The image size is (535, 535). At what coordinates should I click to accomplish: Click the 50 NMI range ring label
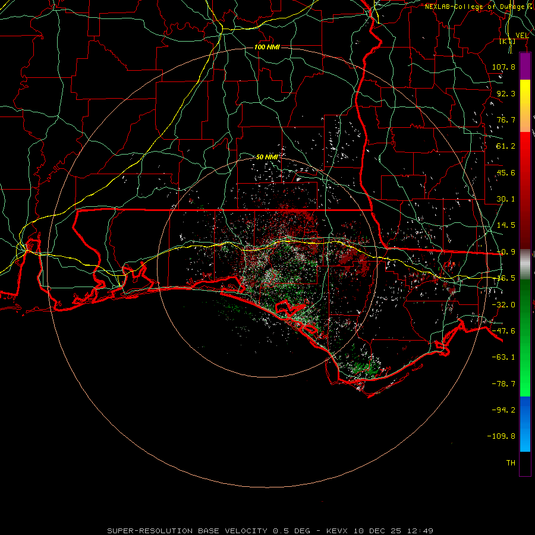(267, 157)
